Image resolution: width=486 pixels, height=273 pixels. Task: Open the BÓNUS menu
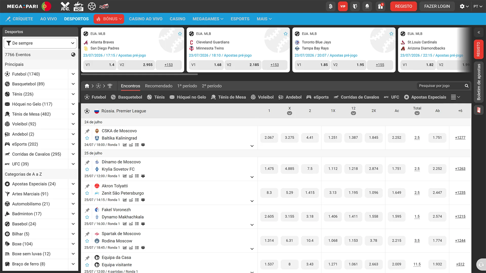(109, 19)
